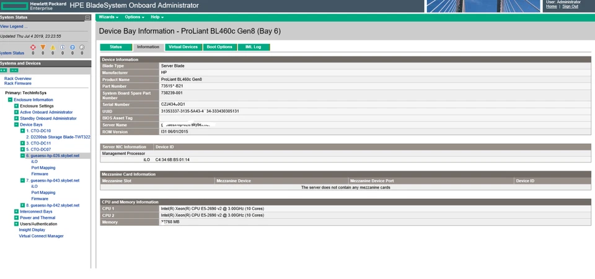Collapse the Enclosure Information node
The image size is (595, 279).
[x=11, y=100]
